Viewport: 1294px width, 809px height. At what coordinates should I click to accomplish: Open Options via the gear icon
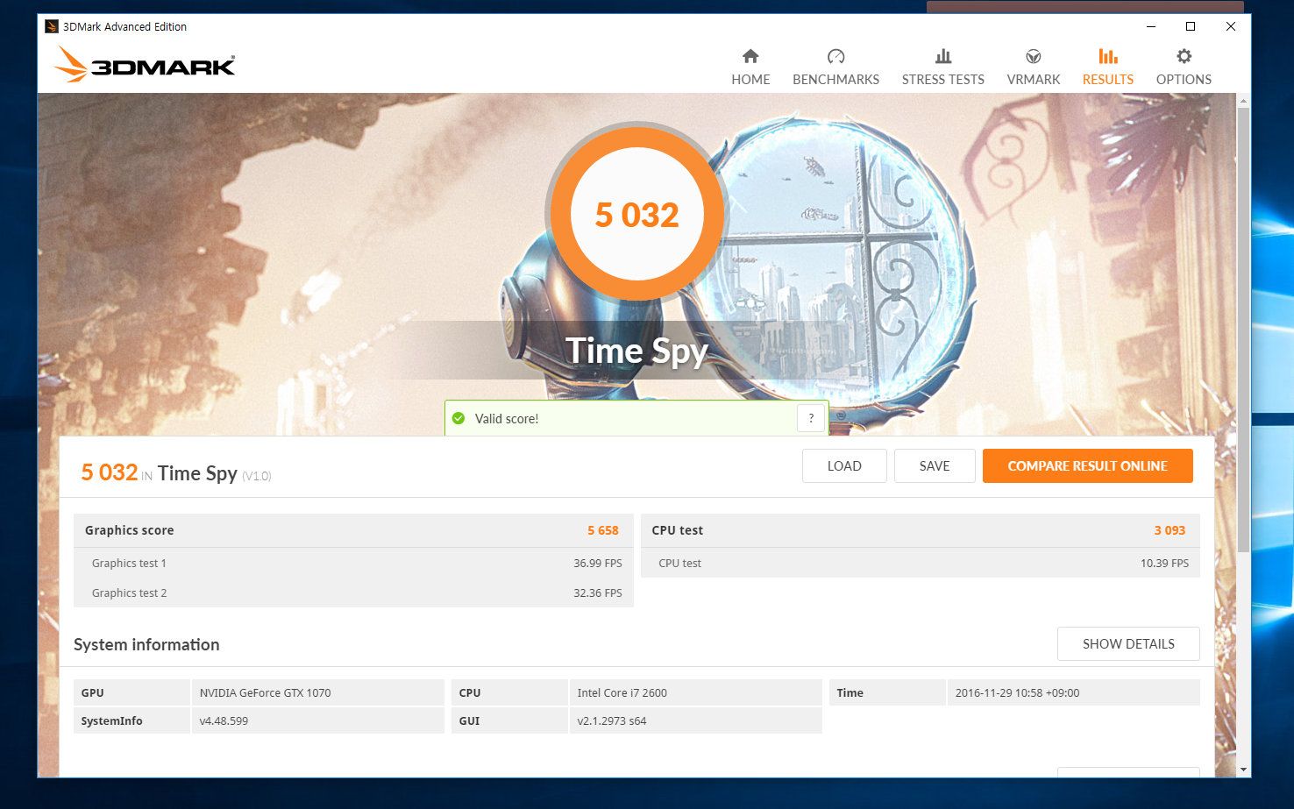pyautogui.click(x=1184, y=56)
